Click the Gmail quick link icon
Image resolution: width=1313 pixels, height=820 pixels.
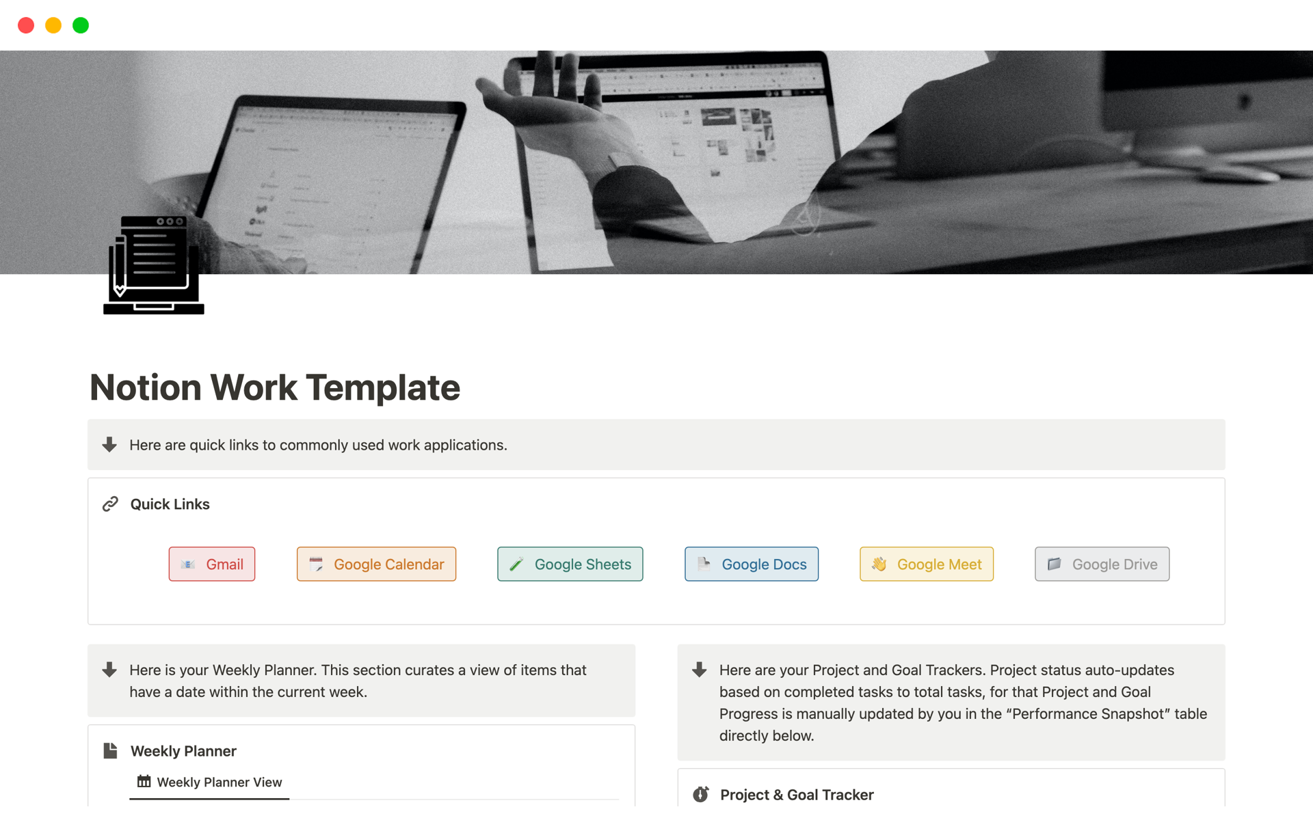(x=188, y=564)
